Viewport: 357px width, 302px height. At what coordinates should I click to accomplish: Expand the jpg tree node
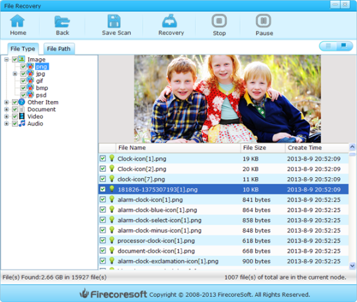[x=15, y=74]
